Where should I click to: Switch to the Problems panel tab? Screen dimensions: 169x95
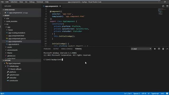[47, 49]
